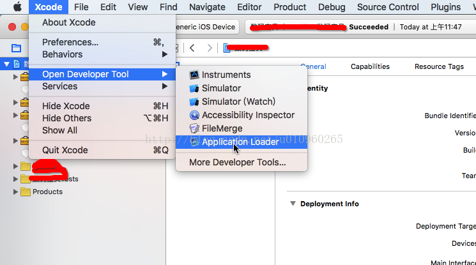Open the Edit menu
This screenshot has height=265, width=476.
point(108,7)
